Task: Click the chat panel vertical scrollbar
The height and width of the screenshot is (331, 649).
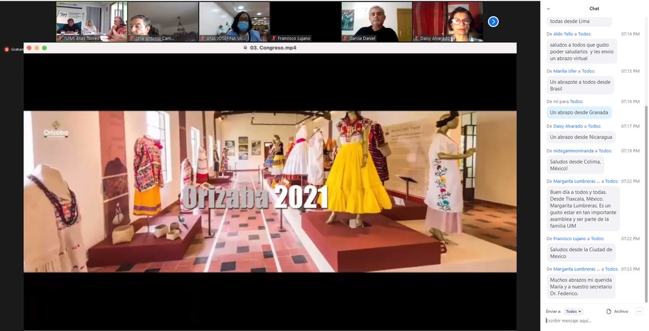Action: [645, 195]
